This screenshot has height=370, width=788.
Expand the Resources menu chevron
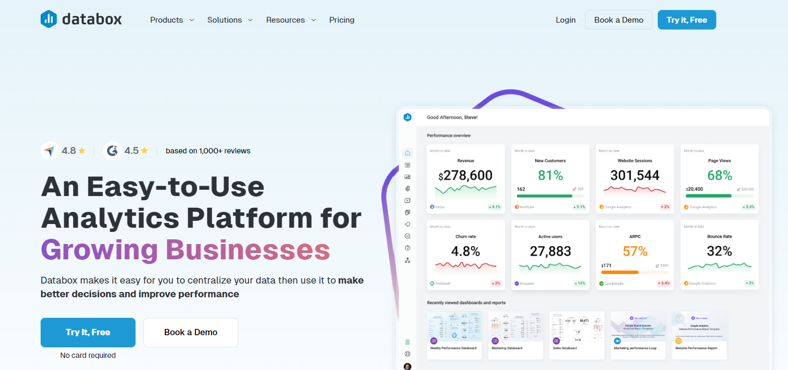tap(313, 20)
